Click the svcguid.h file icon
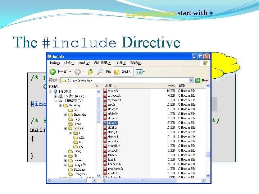Image resolution: width=259 pixels, height=194 pixels. tap(105, 145)
